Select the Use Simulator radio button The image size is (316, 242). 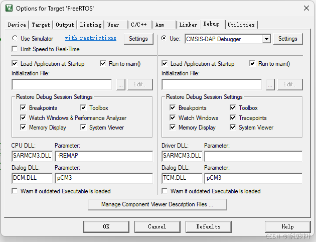coord(15,38)
